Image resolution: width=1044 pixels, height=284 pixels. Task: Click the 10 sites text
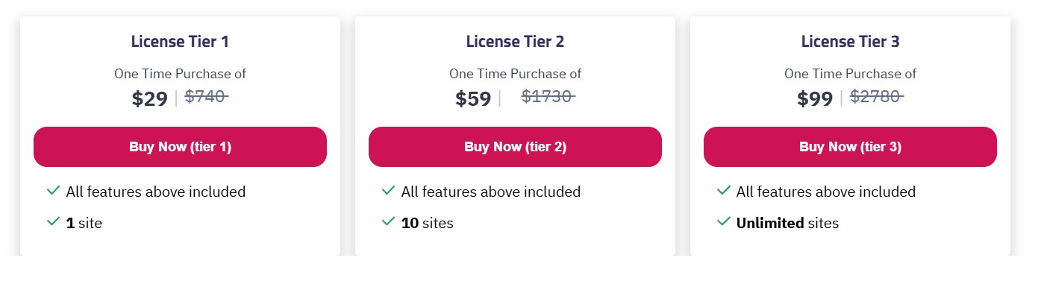coord(427,223)
